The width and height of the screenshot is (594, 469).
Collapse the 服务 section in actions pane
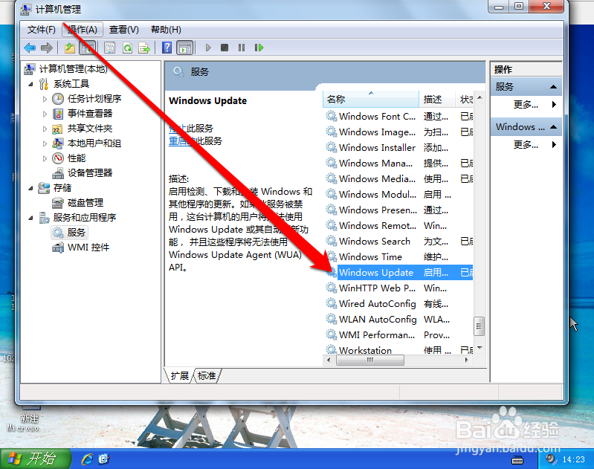tap(553, 87)
